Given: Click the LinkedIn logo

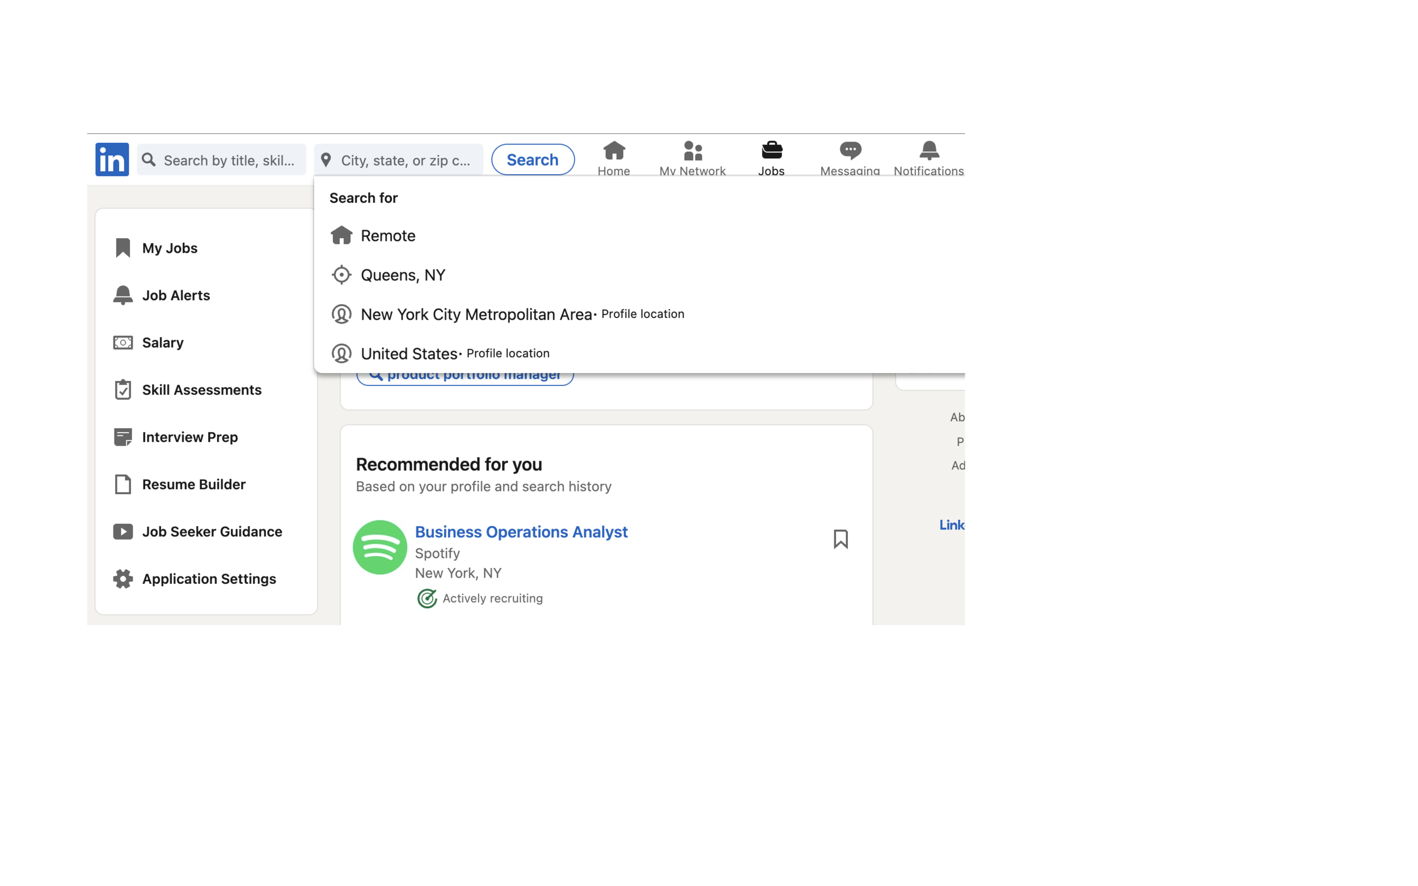Looking at the screenshot, I should (x=112, y=159).
